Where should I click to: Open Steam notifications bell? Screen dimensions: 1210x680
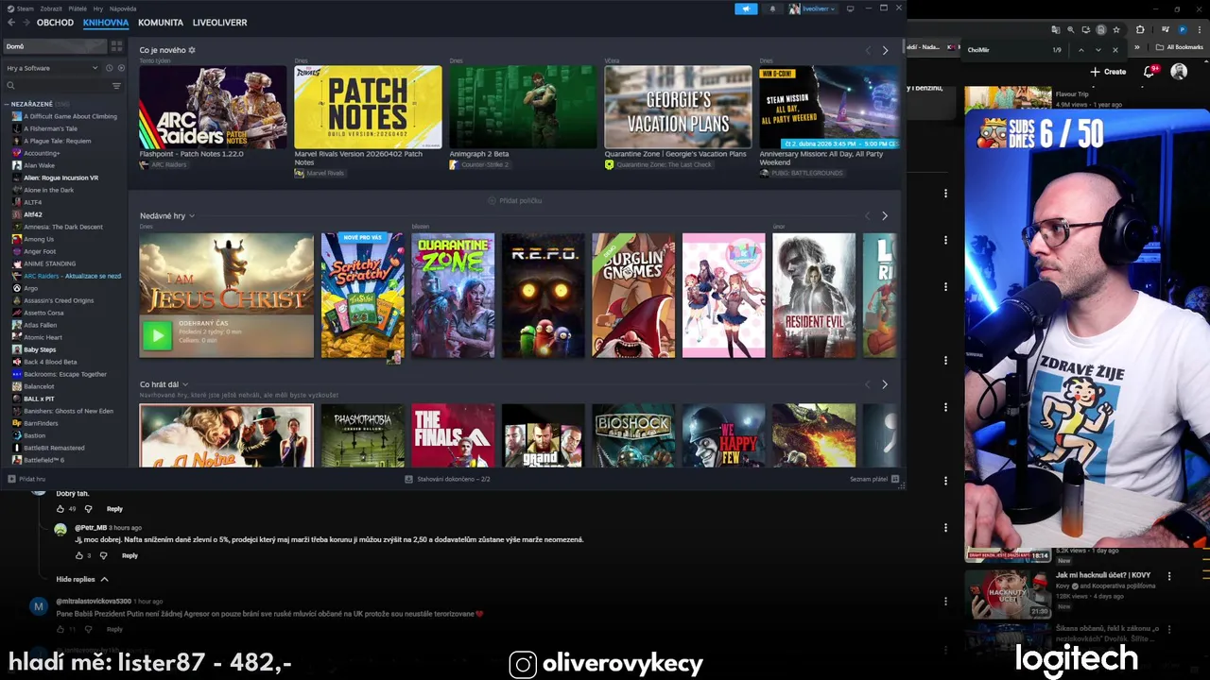coord(772,8)
